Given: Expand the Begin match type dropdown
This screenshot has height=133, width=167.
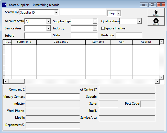Looking at the screenshot, I should (x=119, y=13).
